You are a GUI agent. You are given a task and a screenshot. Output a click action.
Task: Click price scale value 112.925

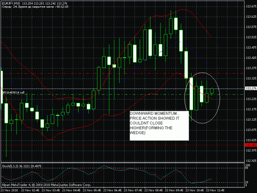click(251, 161)
